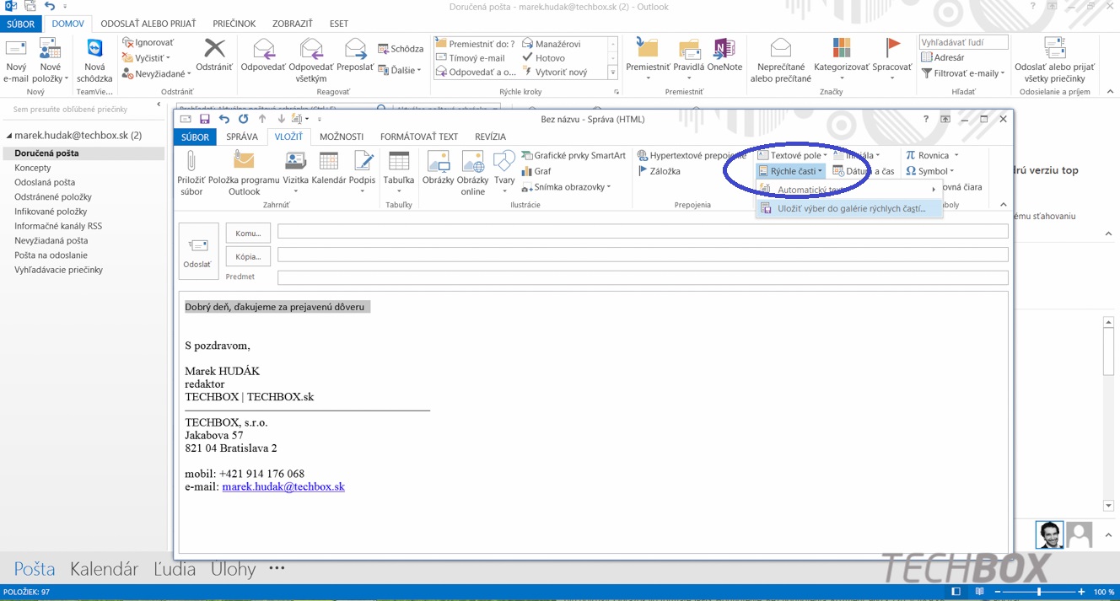The height and width of the screenshot is (601, 1120).
Task: Open the Podpis signature menu
Action: [362, 173]
